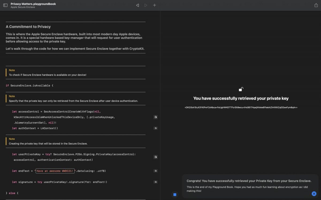Click the 'Apple Secure Enclave' subtitle
Viewport: 321px width, 200px height.
click(x=23, y=7)
